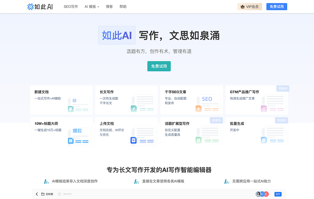Viewport: 314px width, 199px height.
Task: Click the folder icon beside 无标题
Action: click(43, 194)
